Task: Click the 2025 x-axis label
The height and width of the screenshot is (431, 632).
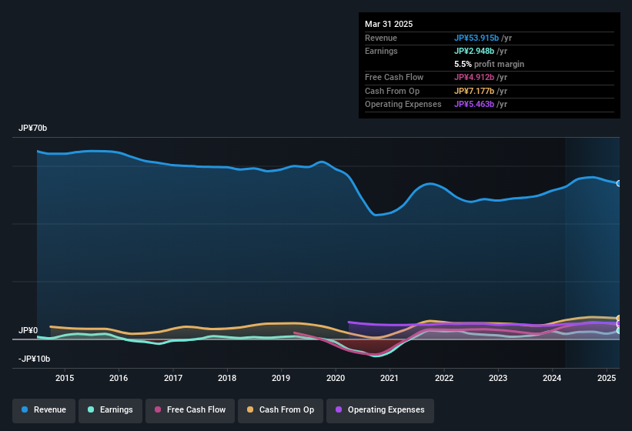Action: 607,378
